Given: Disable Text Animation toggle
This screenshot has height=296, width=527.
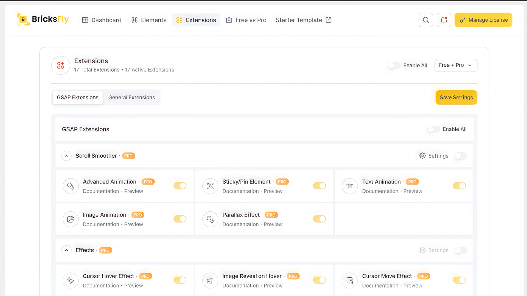Looking at the screenshot, I should coord(459,186).
